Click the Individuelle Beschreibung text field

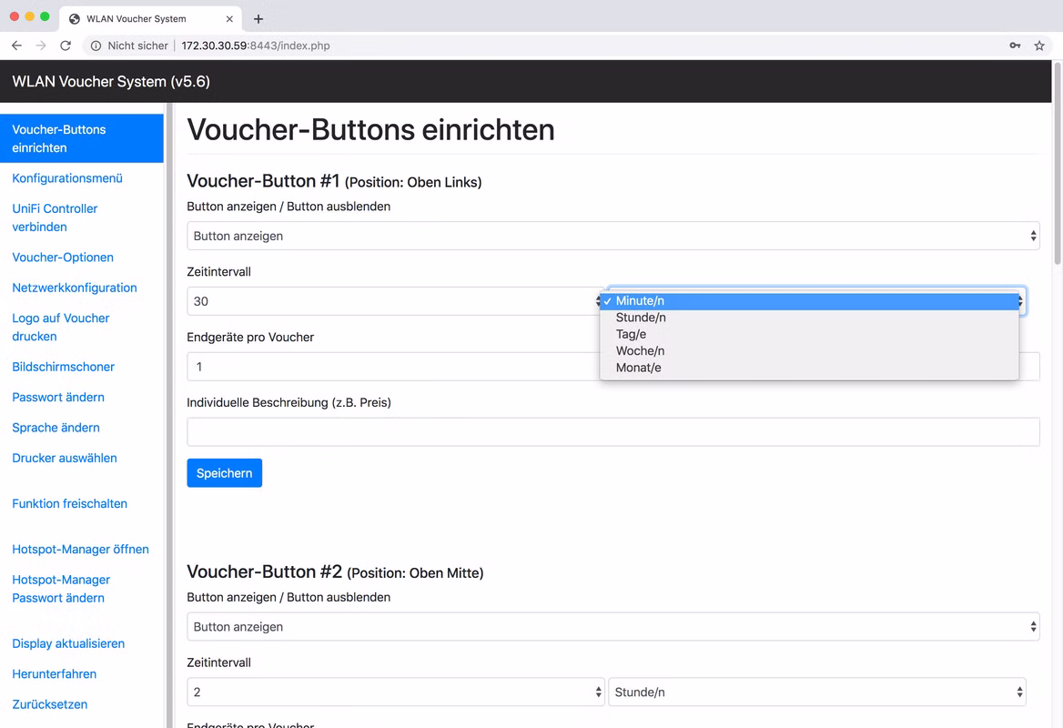click(612, 432)
